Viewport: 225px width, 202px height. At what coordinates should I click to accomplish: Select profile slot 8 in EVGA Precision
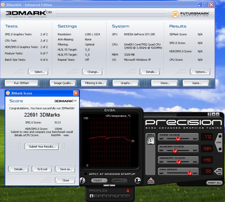click(120, 196)
